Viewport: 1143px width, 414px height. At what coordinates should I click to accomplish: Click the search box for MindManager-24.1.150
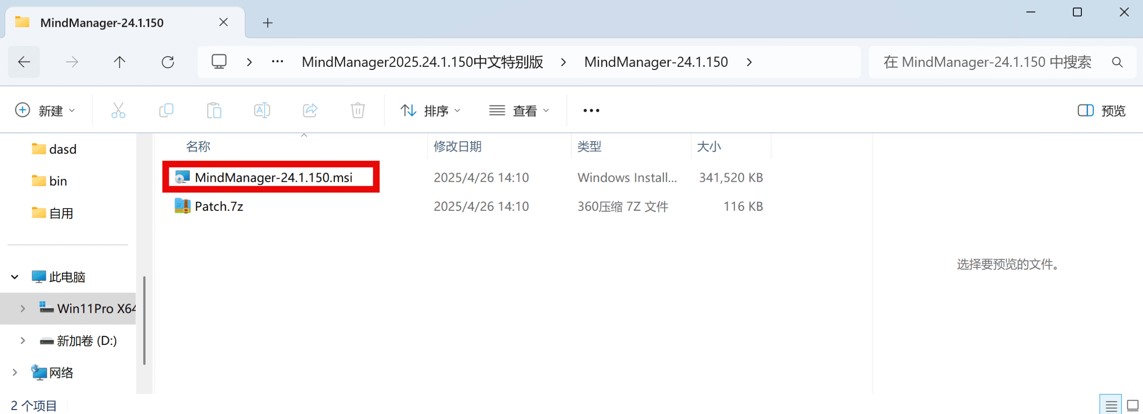[987, 62]
